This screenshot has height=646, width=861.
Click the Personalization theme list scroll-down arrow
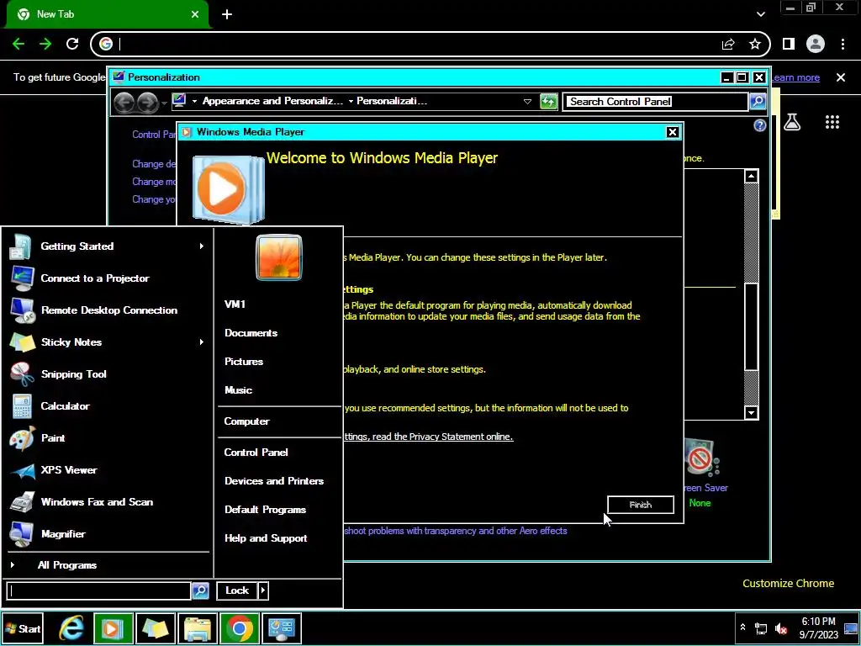pyautogui.click(x=751, y=412)
